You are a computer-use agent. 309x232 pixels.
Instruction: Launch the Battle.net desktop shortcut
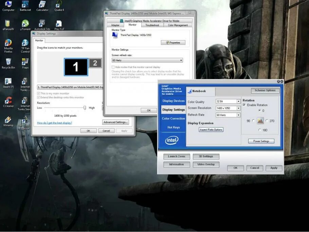pos(25,6)
